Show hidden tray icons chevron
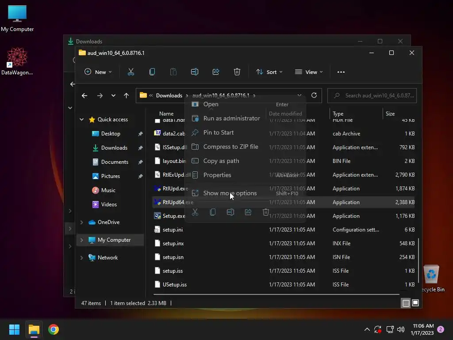This screenshot has width=453, height=340. (x=367, y=329)
